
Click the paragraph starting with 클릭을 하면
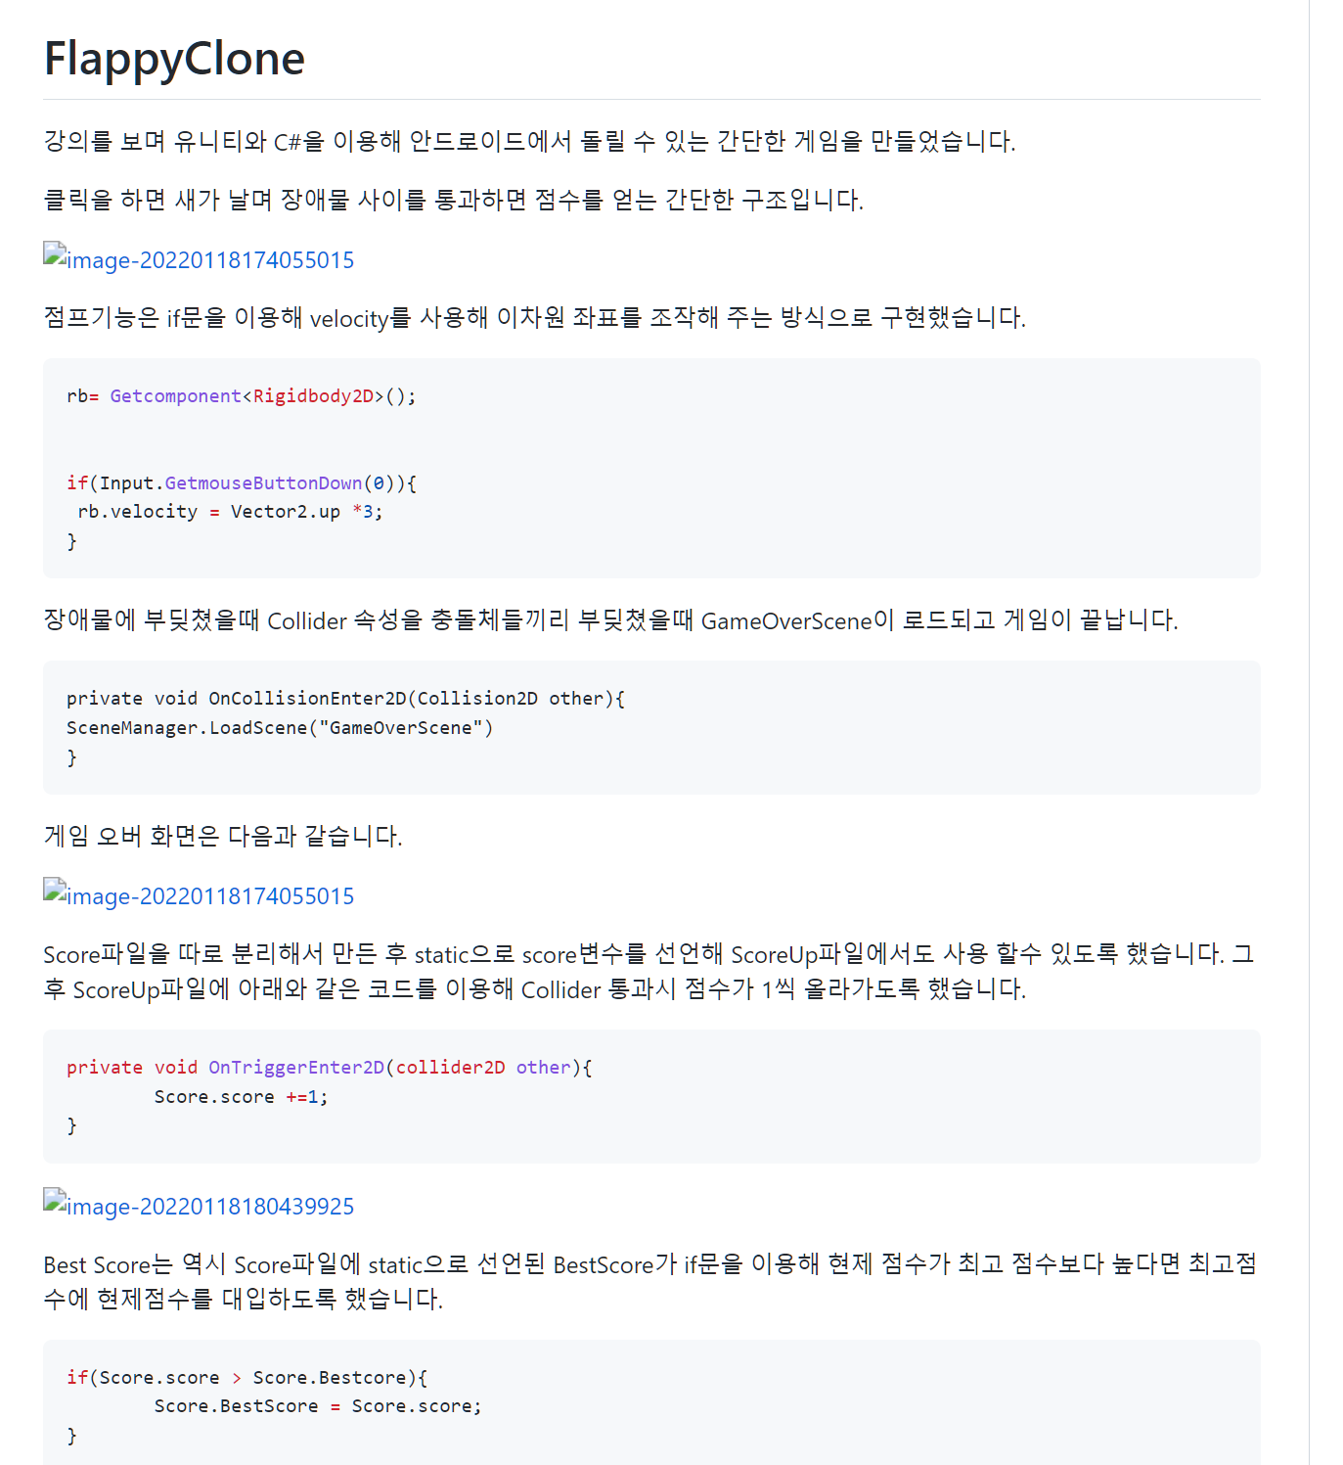[x=453, y=201]
